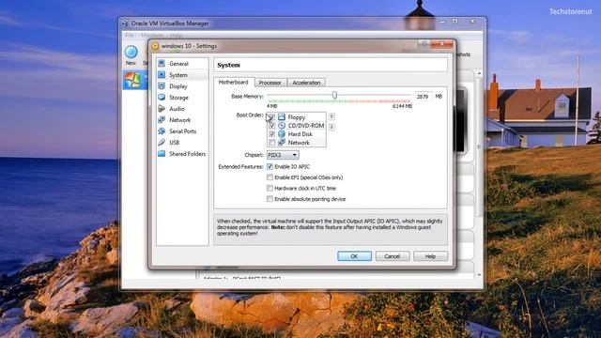Select the 'Floppy' boot order row text

(x=297, y=116)
